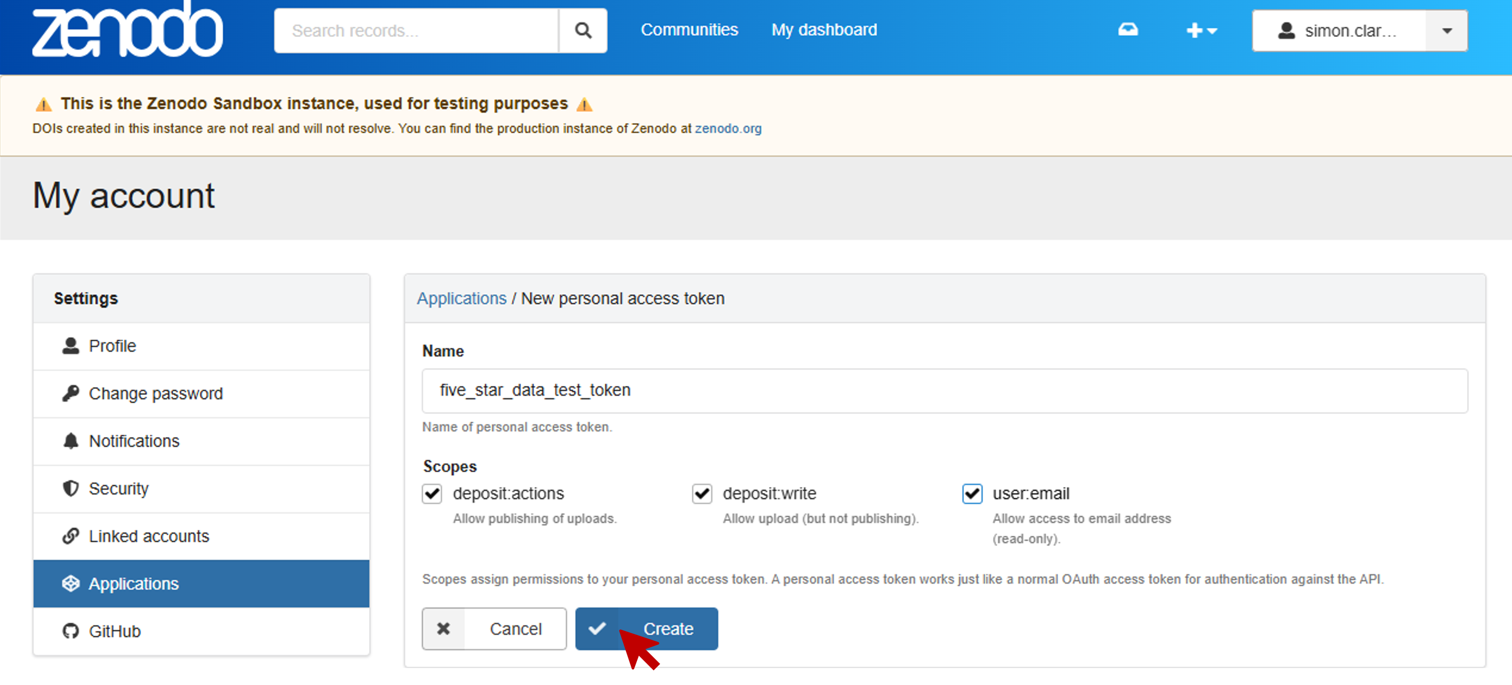Go to My dashboard
This screenshot has height=685, width=1512.
[824, 30]
